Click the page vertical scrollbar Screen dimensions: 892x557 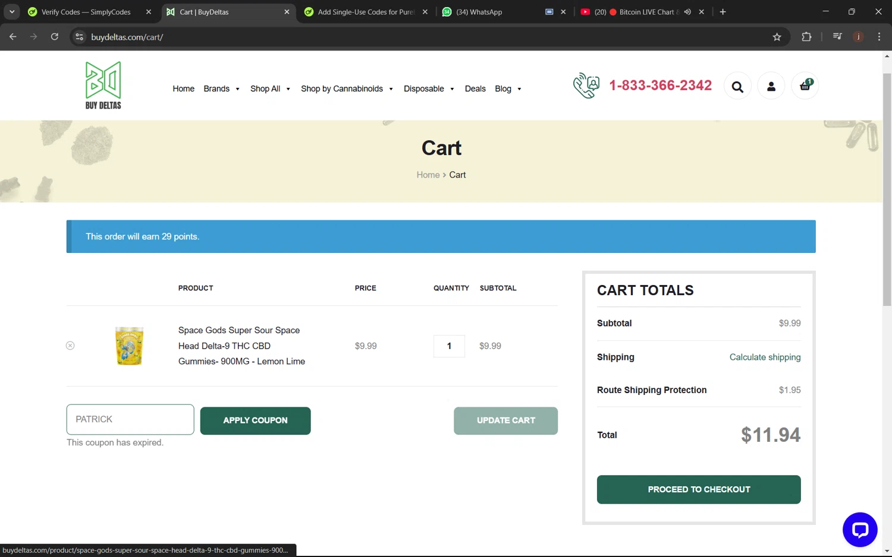pyautogui.click(x=887, y=189)
